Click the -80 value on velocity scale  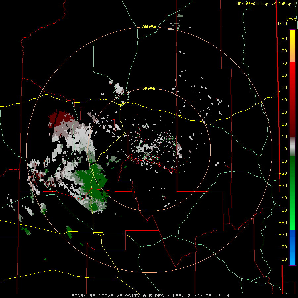[283, 247]
